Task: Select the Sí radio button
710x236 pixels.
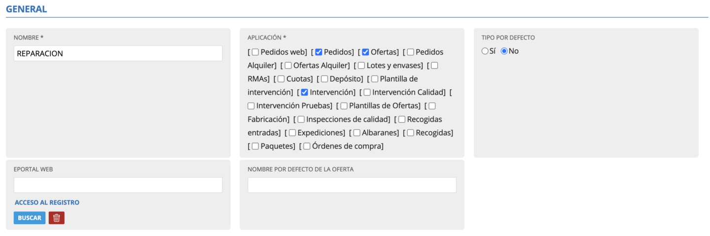Action: point(485,51)
